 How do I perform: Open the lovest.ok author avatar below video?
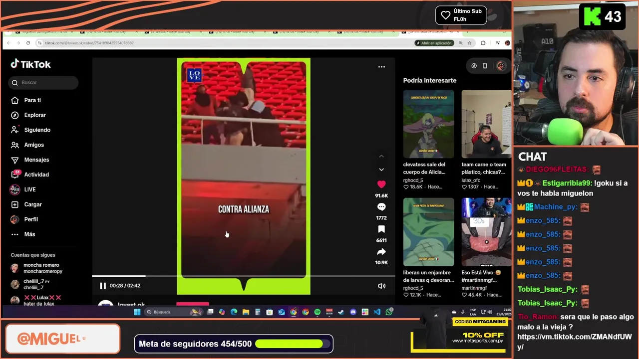[x=105, y=303]
